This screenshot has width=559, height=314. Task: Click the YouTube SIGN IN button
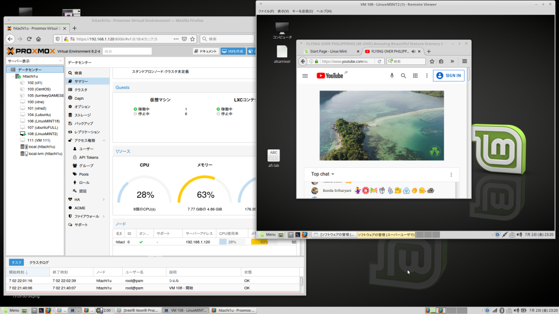pyautogui.click(x=448, y=76)
